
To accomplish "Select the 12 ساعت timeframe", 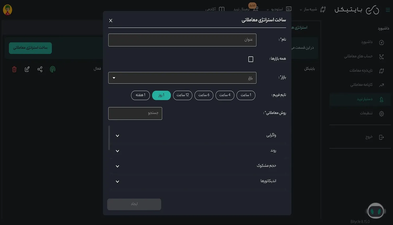I will [x=183, y=95].
